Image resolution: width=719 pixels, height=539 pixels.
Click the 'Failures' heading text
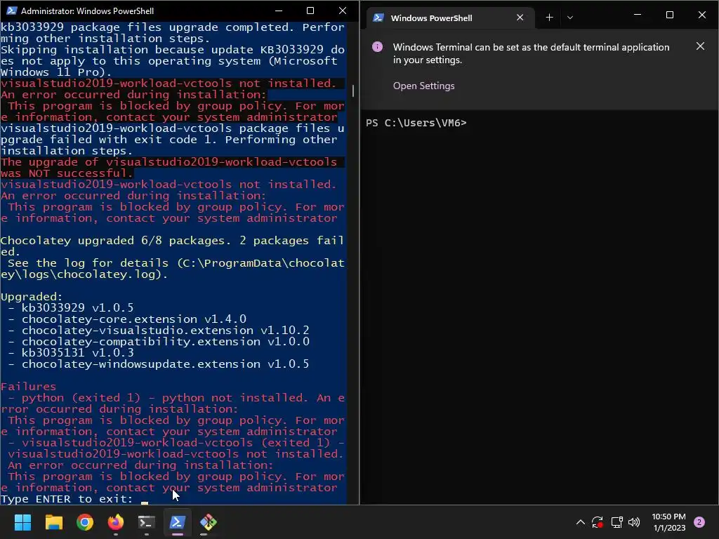click(28, 387)
